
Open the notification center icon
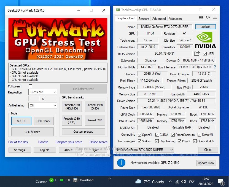pyautogui.click(x=221, y=182)
